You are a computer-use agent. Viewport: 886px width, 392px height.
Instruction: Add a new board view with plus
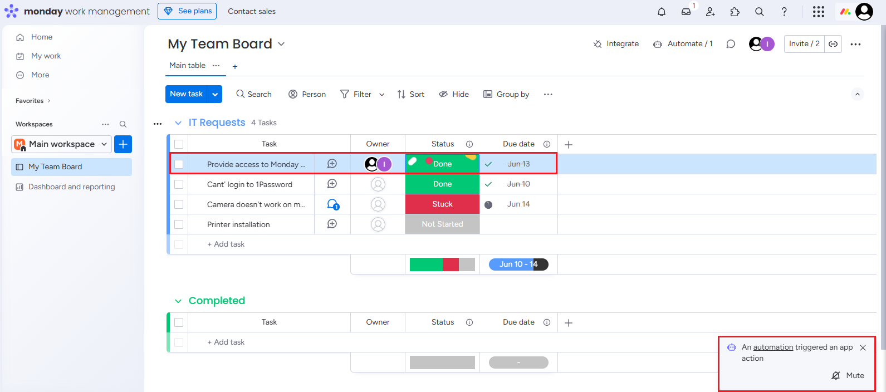(x=235, y=67)
